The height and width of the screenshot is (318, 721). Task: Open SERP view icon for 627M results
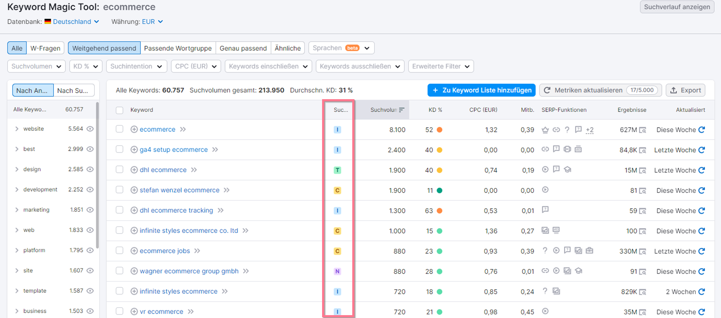pyautogui.click(x=643, y=130)
